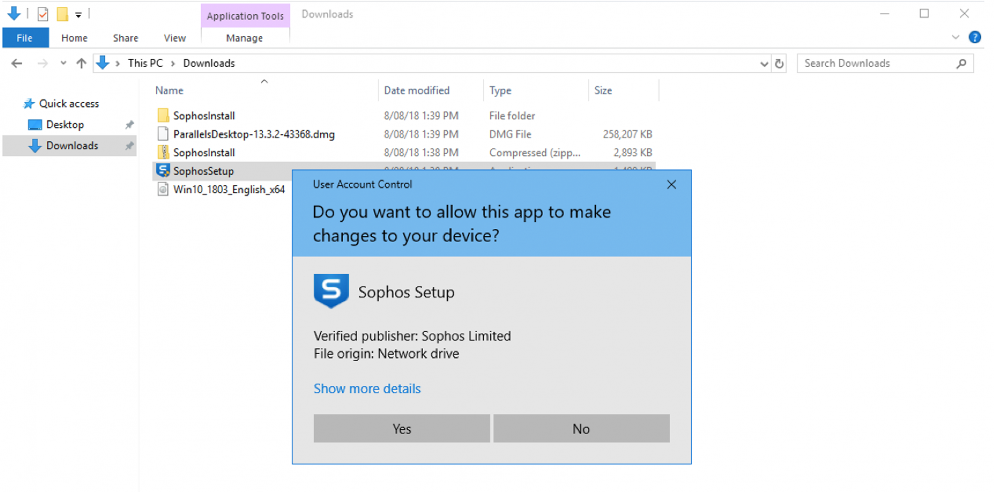
Task: Click the blue down-arrow icon in title bar
Action: coord(14,14)
